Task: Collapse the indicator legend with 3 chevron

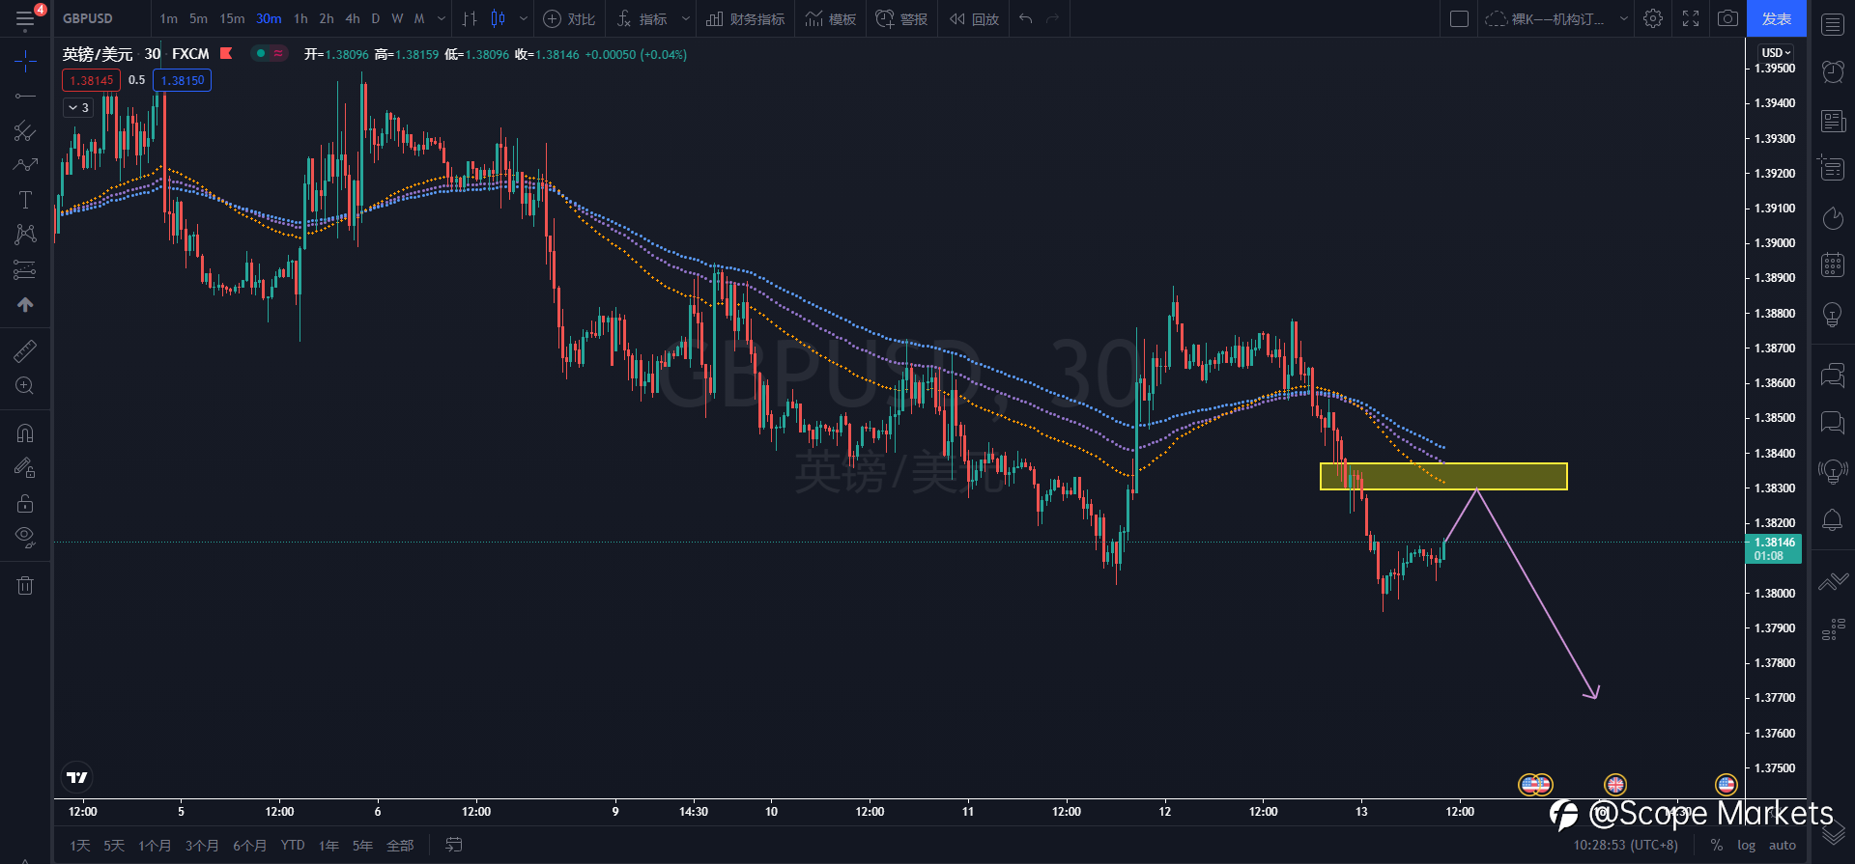Action: click(78, 108)
